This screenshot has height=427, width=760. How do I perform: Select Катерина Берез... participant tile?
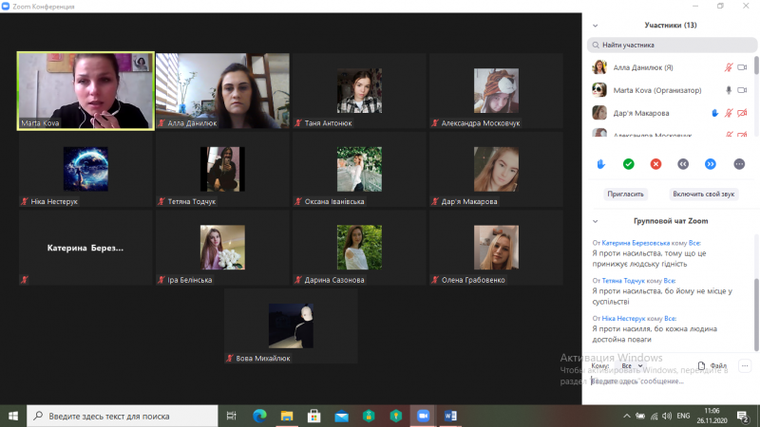point(85,248)
